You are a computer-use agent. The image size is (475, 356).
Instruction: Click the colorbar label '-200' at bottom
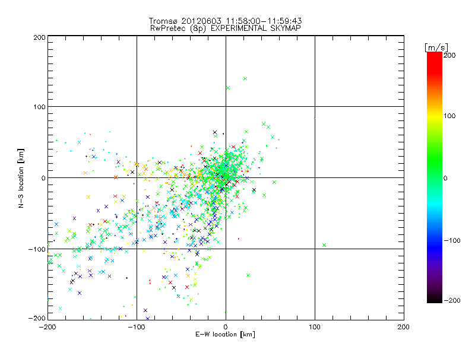[x=452, y=300]
